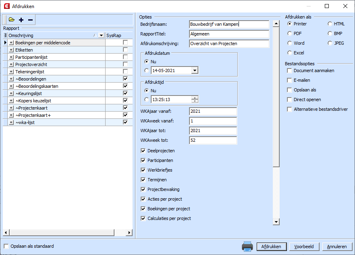Select the ~Kopers keuzelijst report row
355x255 pixels.
68,100
